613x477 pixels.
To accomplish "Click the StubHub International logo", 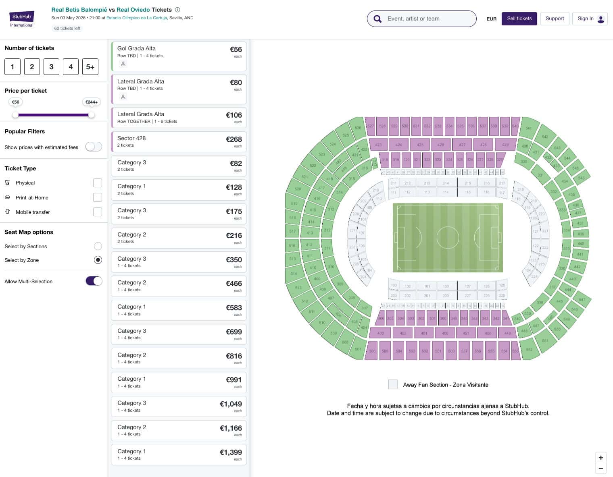I will tap(22, 19).
